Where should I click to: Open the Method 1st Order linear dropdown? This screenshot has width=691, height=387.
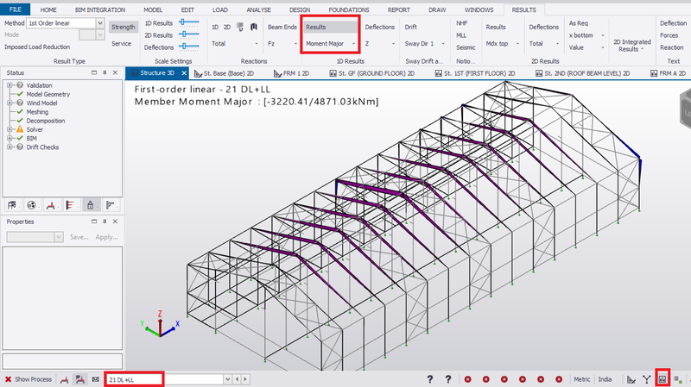click(x=100, y=23)
